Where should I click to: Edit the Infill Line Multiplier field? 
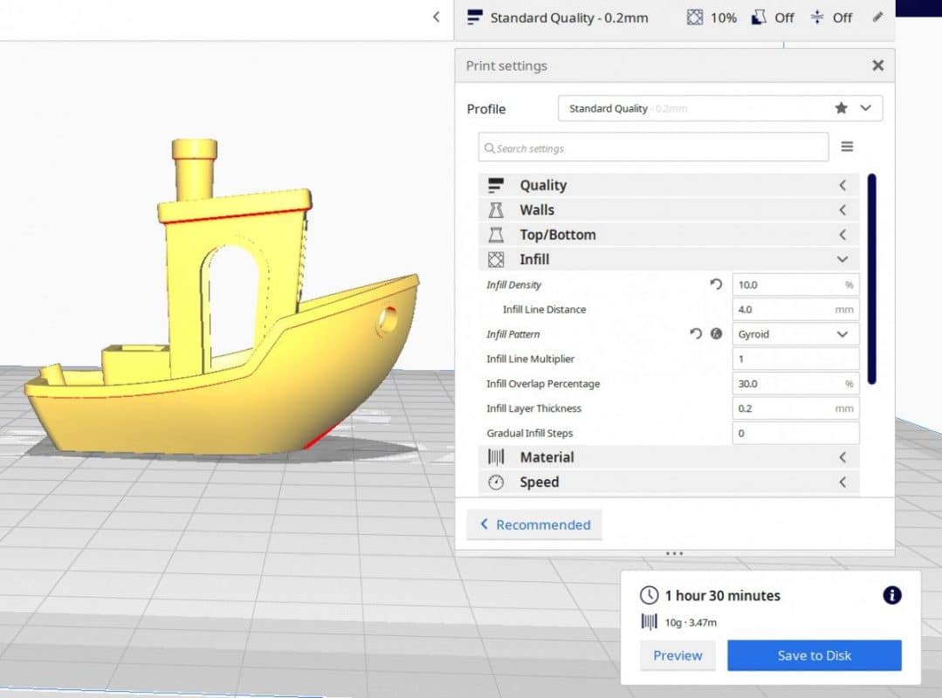795,359
